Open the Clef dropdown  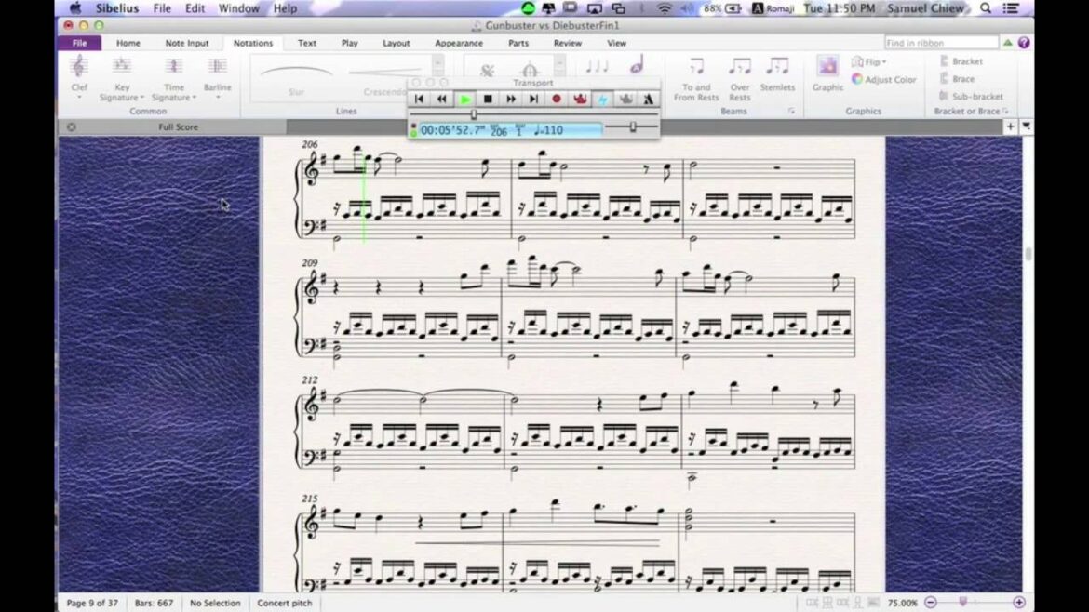[x=79, y=76]
